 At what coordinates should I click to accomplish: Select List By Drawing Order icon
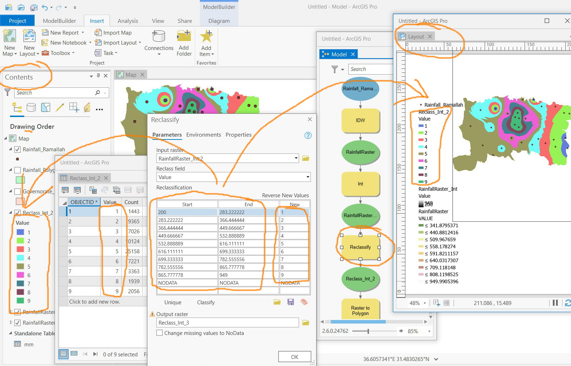[x=17, y=107]
